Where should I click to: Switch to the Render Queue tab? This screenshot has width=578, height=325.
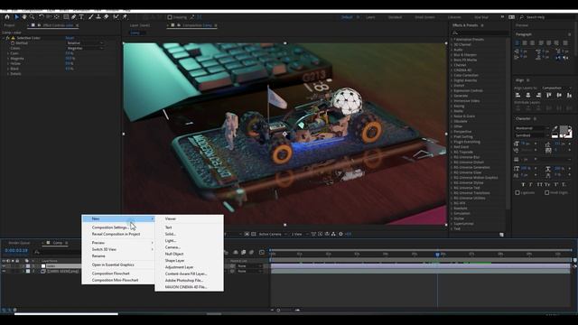[x=19, y=243]
